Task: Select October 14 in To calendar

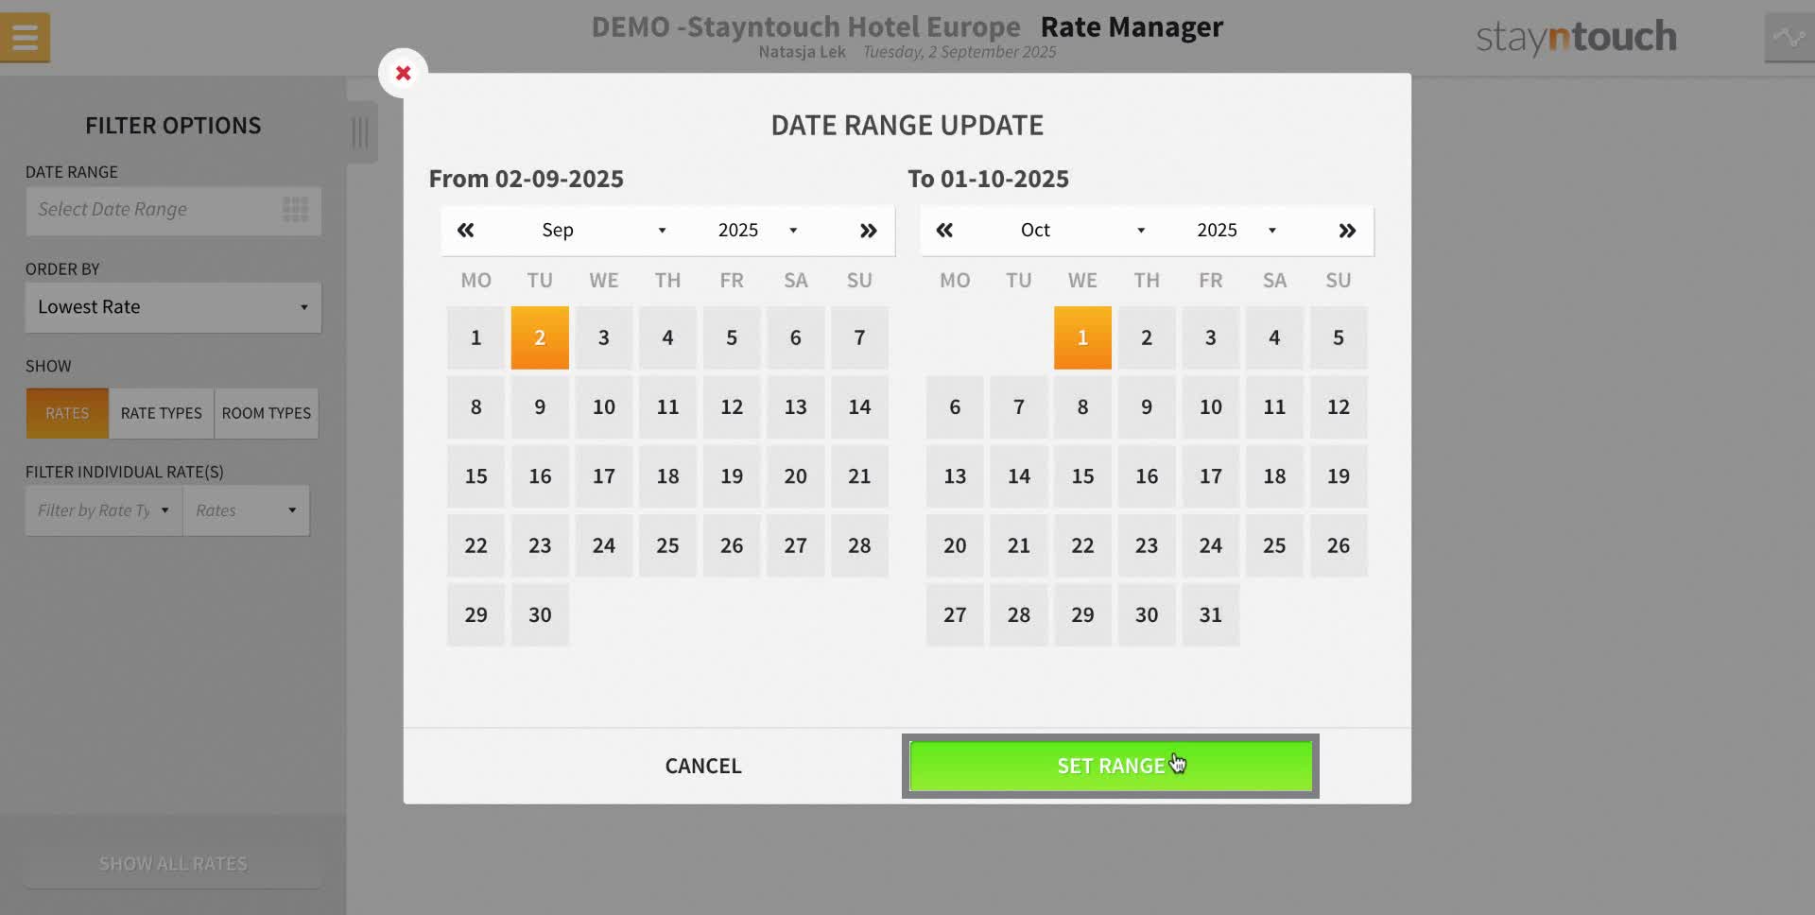Action: point(1019,476)
